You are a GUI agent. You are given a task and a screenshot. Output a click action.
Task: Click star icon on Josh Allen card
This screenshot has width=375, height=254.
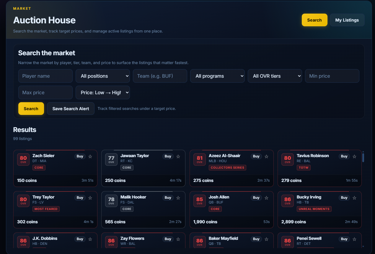(x=266, y=198)
